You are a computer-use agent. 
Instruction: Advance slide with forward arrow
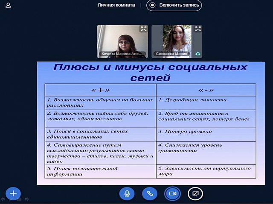pos(27,199)
